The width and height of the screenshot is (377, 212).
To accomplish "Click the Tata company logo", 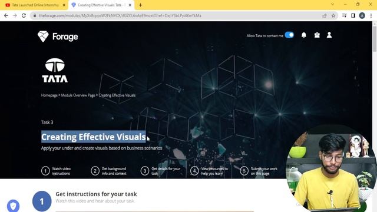I will (55, 70).
